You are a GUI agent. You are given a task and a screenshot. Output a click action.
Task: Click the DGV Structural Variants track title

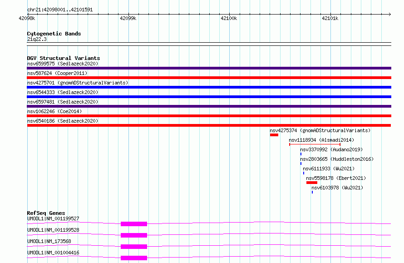(64, 58)
